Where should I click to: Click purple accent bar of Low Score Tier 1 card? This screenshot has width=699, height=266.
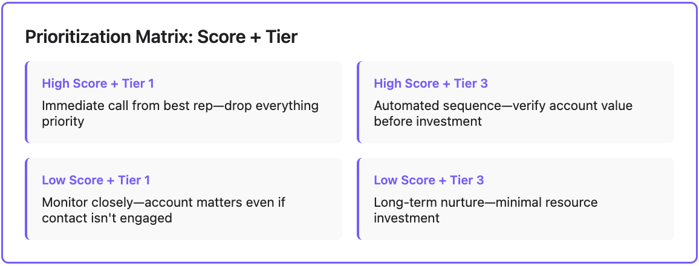pos(27,199)
